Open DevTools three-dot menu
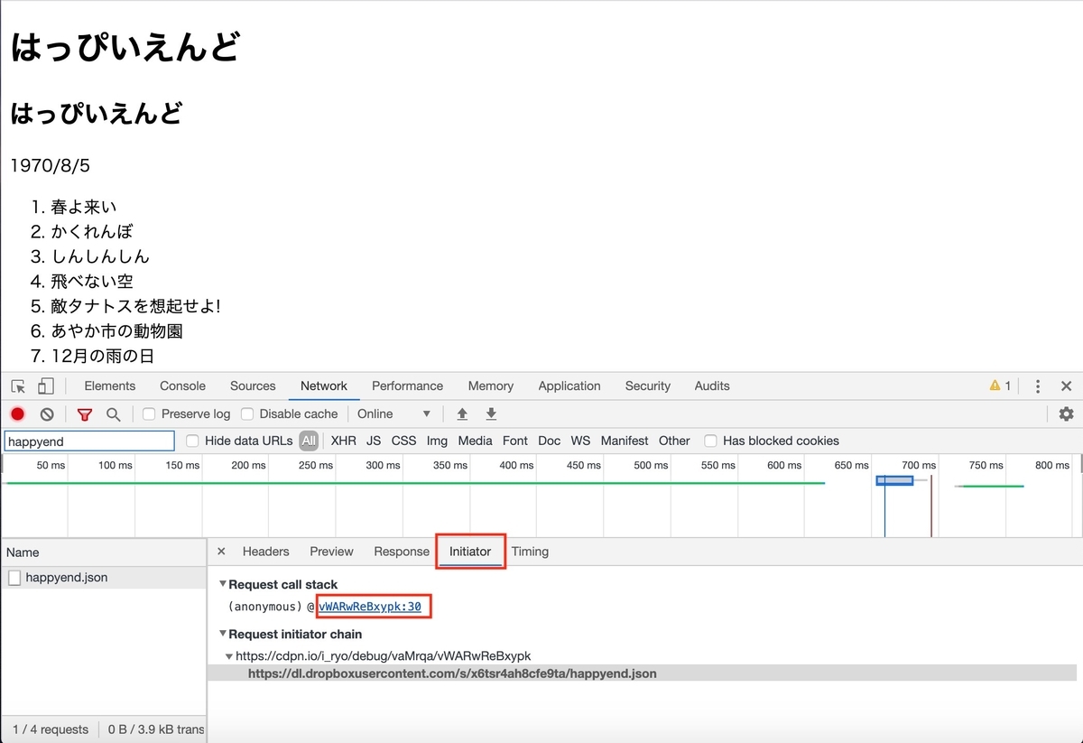The image size is (1083, 743). 1038,386
